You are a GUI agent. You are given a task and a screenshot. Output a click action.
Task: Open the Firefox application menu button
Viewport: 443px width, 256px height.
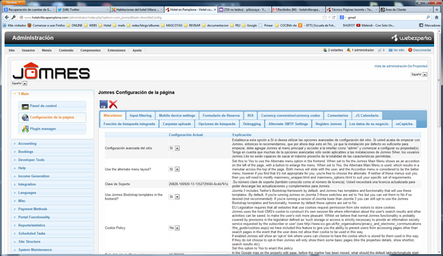13,3
